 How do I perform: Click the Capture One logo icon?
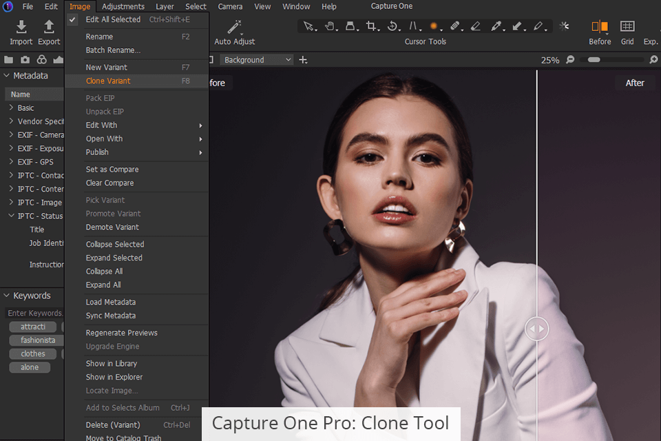coord(8,6)
